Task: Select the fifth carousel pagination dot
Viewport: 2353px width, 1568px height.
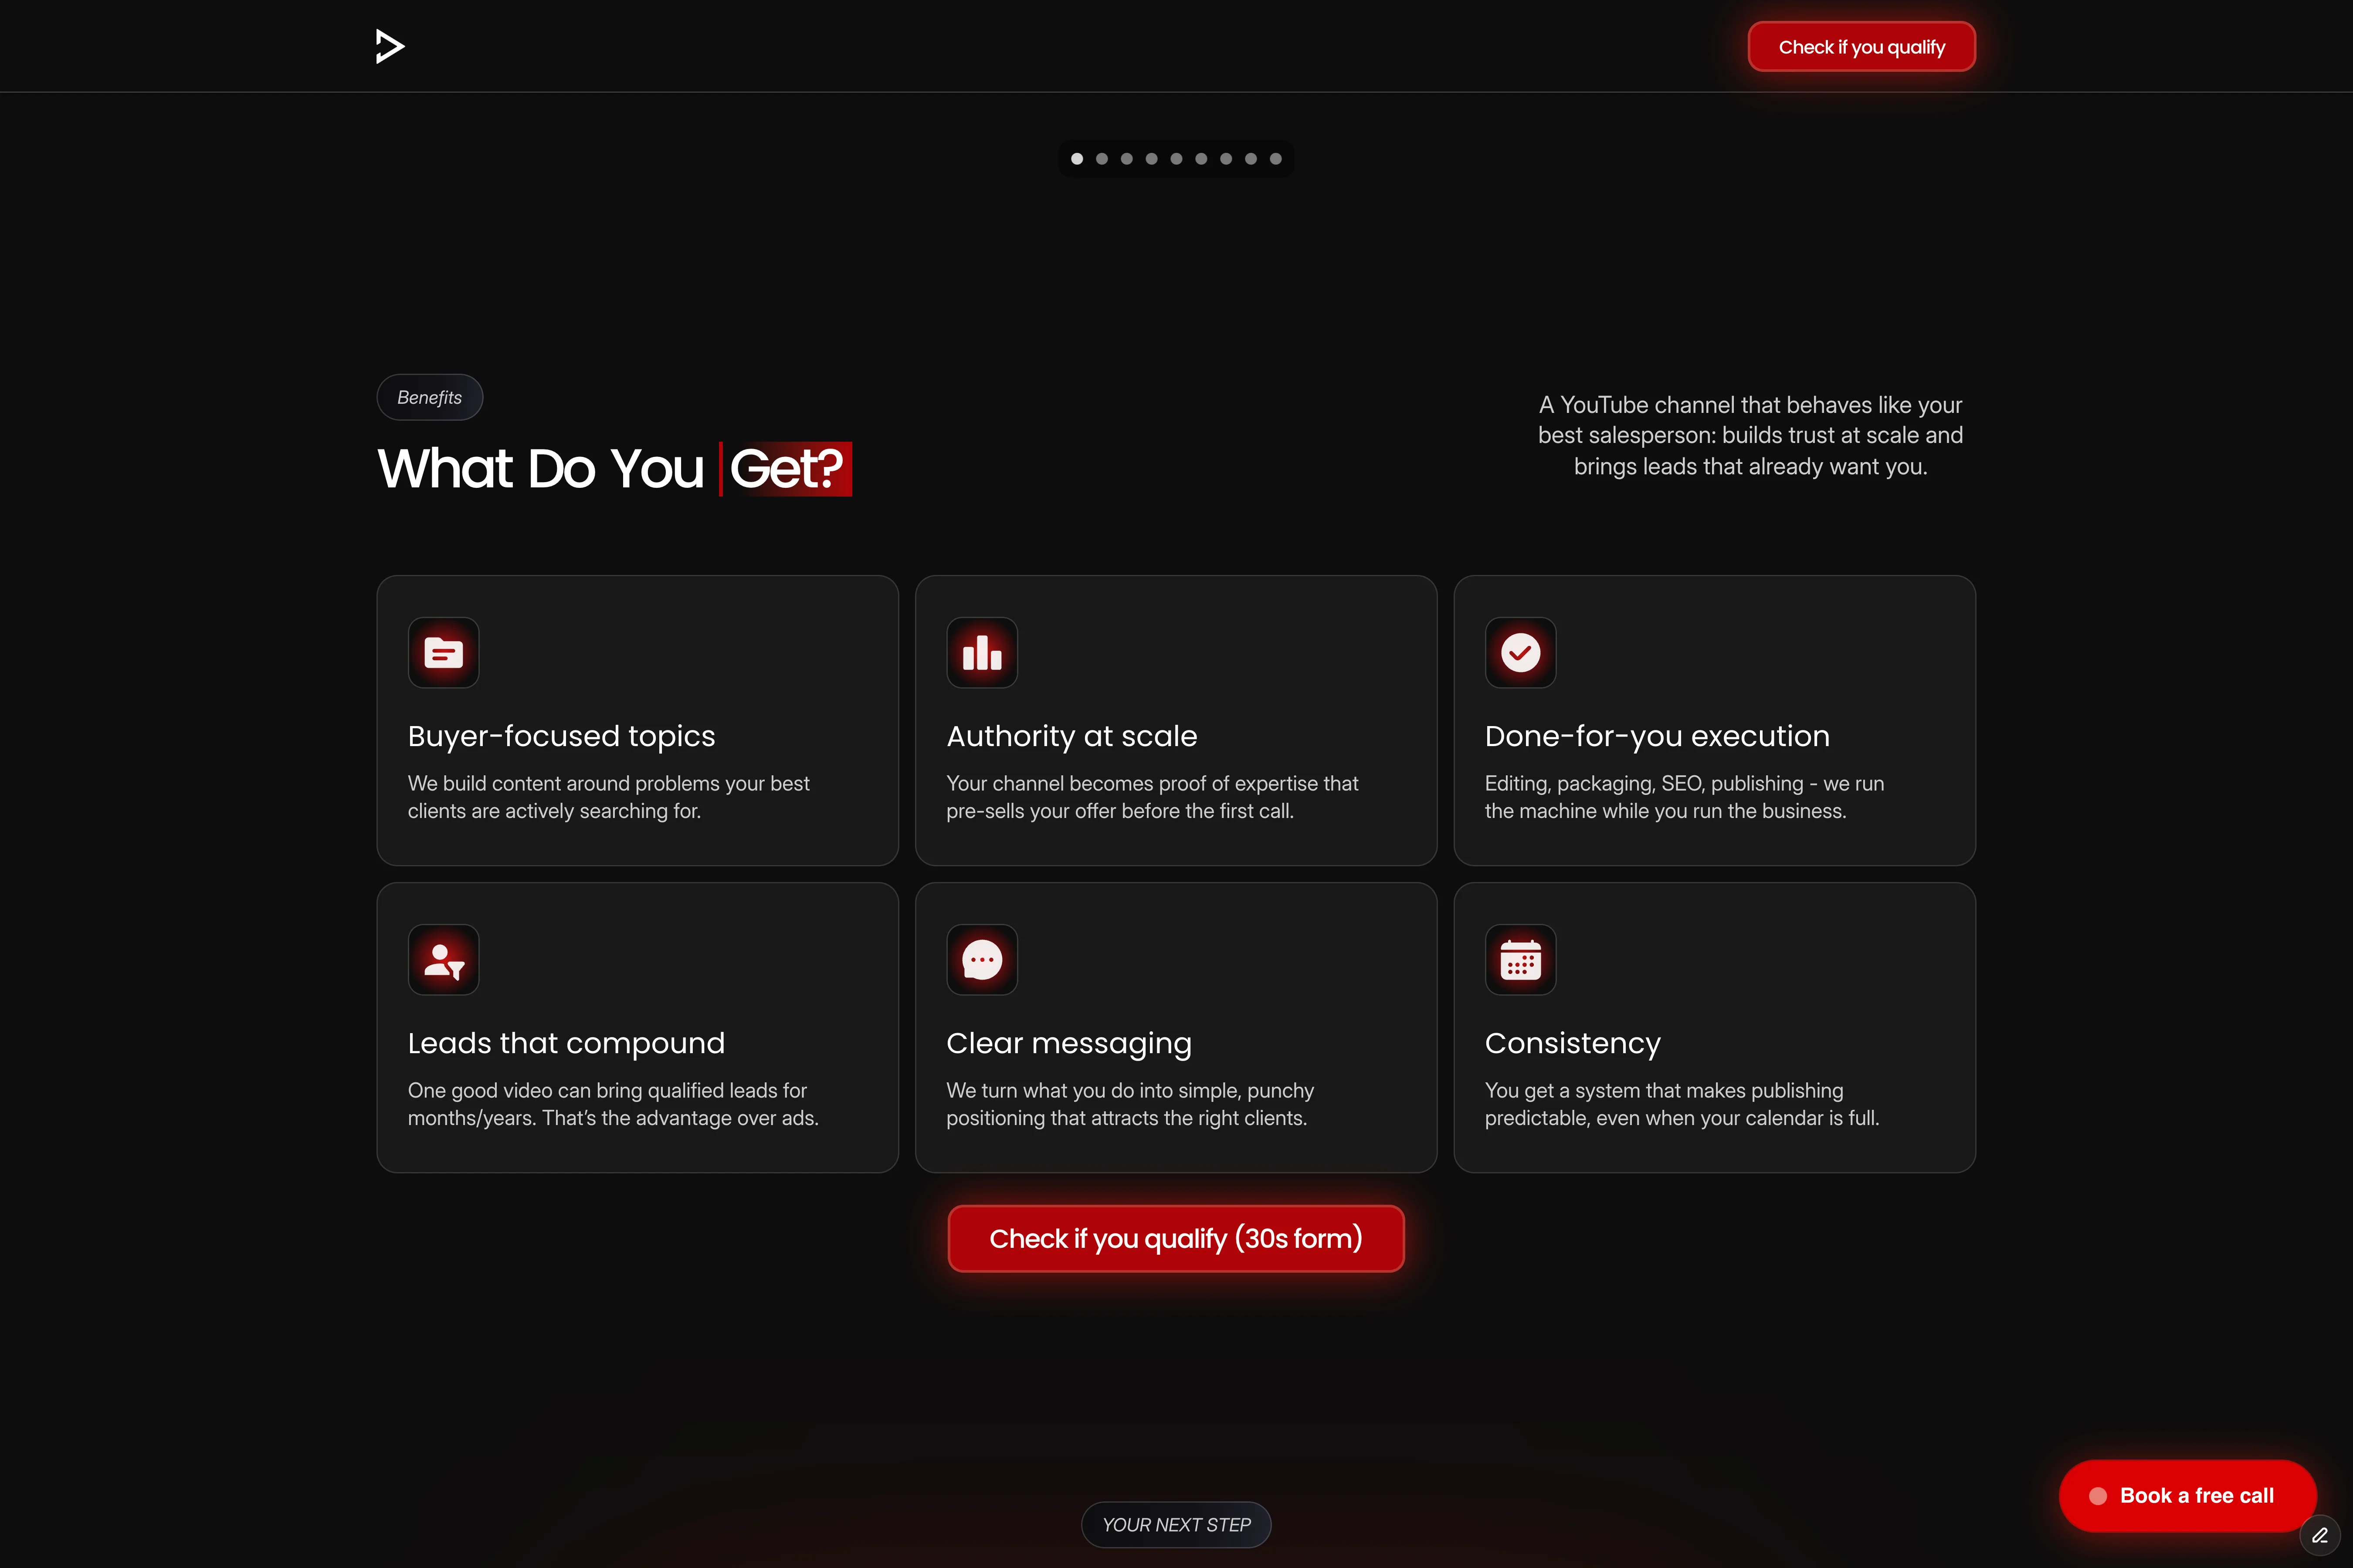Action: 1176,158
